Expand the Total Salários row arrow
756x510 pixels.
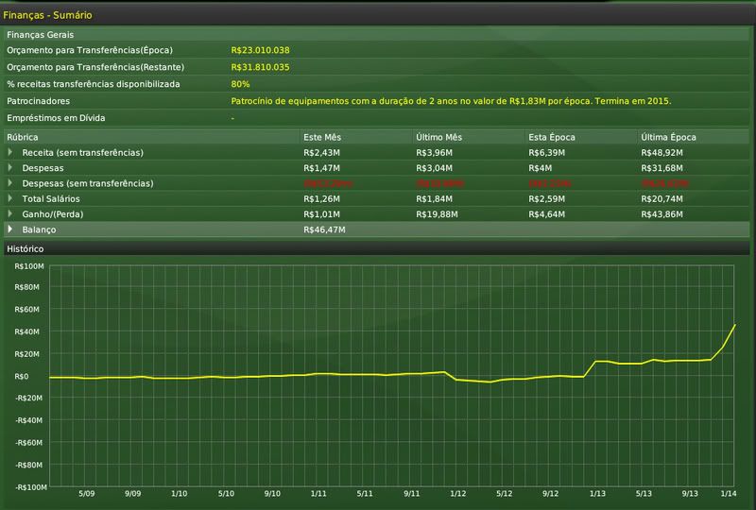(11, 198)
